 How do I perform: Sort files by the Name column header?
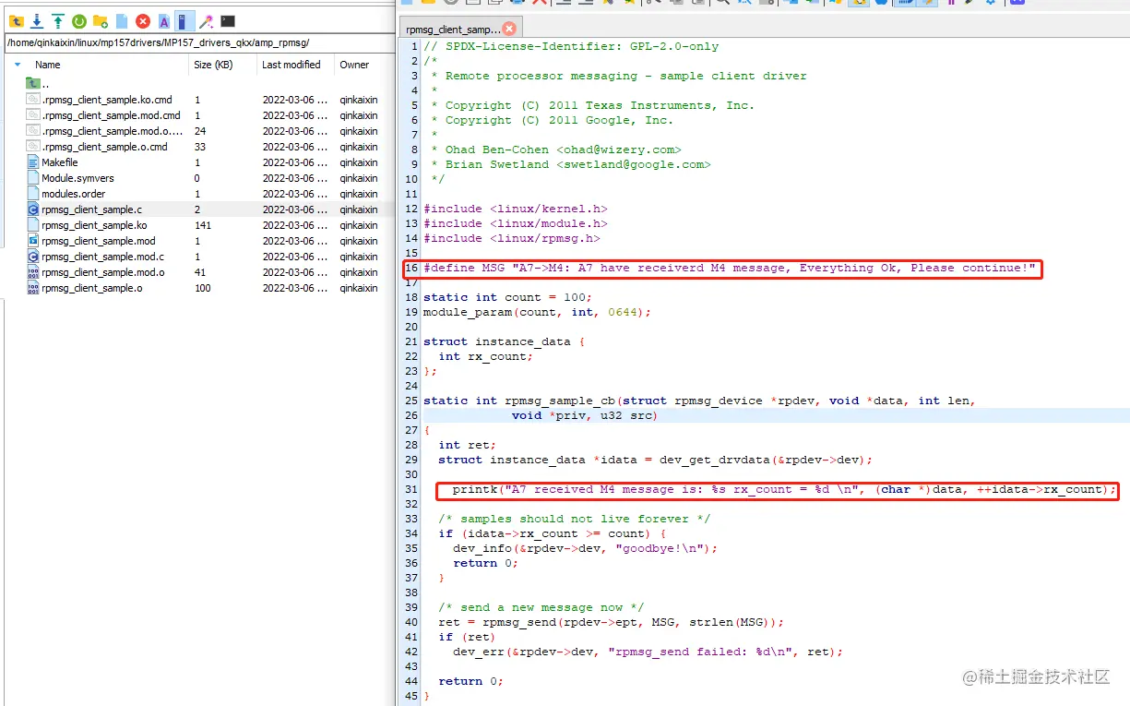[x=48, y=65]
